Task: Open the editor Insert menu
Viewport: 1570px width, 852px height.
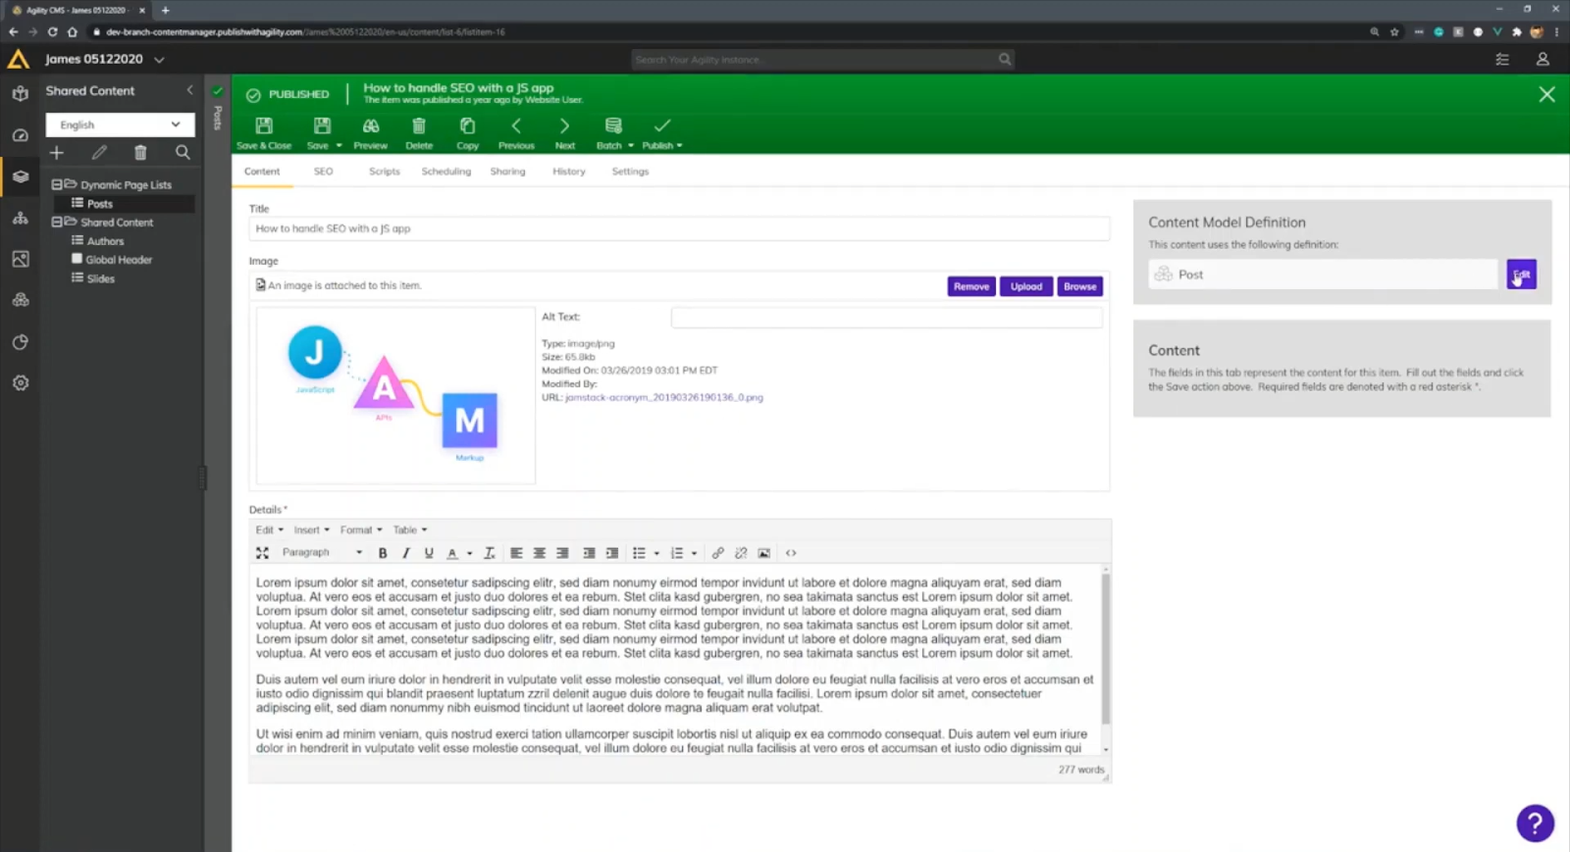Action: pyautogui.click(x=311, y=530)
